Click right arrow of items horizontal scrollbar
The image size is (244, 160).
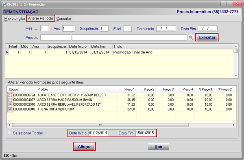point(234,125)
